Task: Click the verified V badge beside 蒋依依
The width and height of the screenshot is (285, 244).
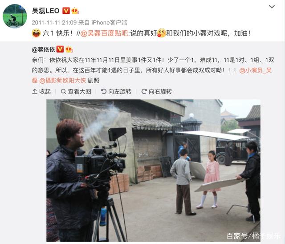Action: pyautogui.click(x=60, y=49)
